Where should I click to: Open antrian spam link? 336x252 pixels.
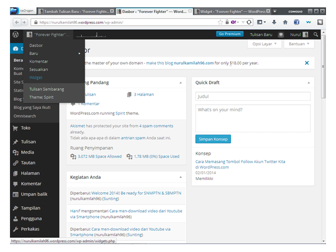[x=133, y=138]
